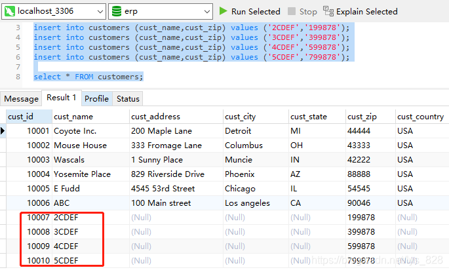Click the Explain Selected icon

[328, 11]
